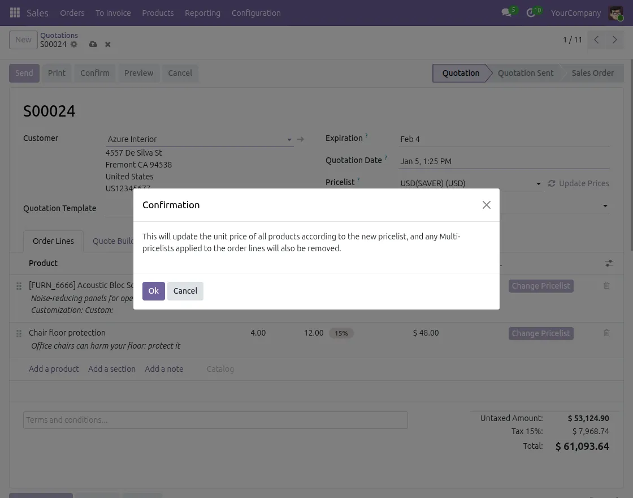Expand the dropdown below Update Prices
The image size is (633, 498).
(x=605, y=206)
